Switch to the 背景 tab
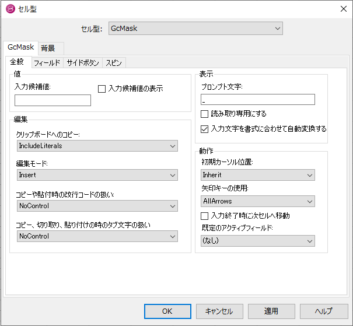 click(51, 48)
